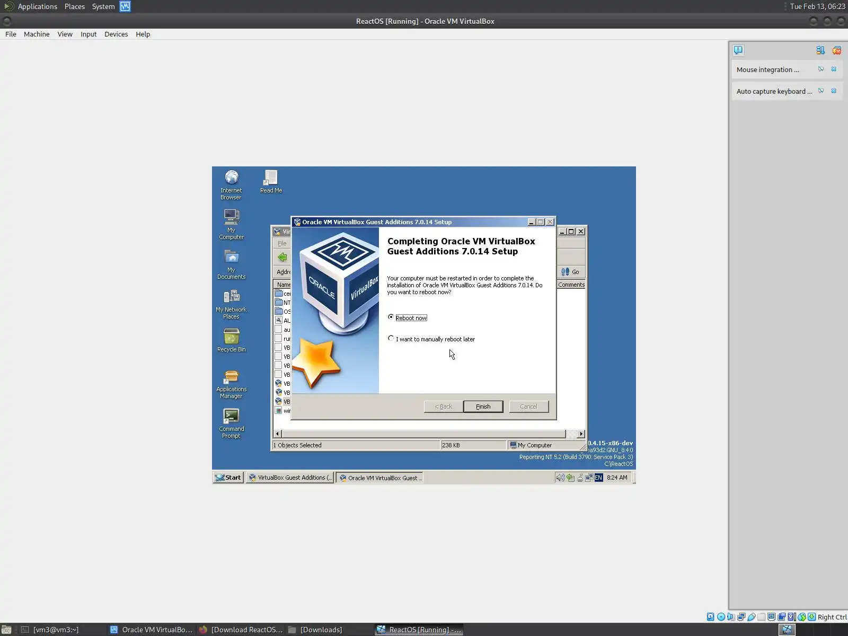Click the mouse integration status icon
This screenshot has width=848, height=636.
pos(801,617)
